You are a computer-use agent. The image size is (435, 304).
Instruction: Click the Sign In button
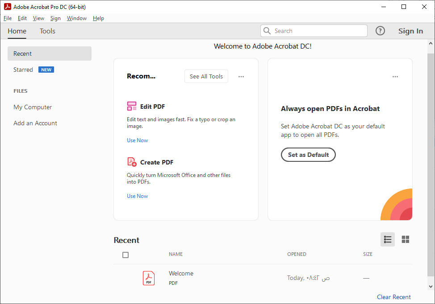tap(410, 31)
